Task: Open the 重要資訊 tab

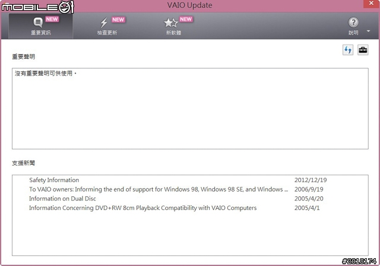Action: 41,26
